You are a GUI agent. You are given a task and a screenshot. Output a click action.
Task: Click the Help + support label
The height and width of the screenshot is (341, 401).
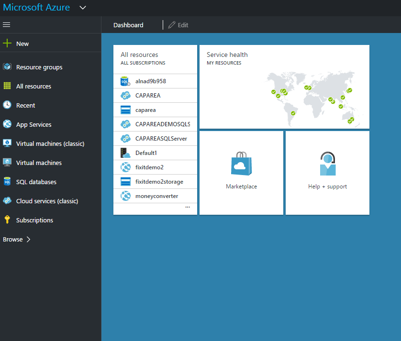(328, 187)
